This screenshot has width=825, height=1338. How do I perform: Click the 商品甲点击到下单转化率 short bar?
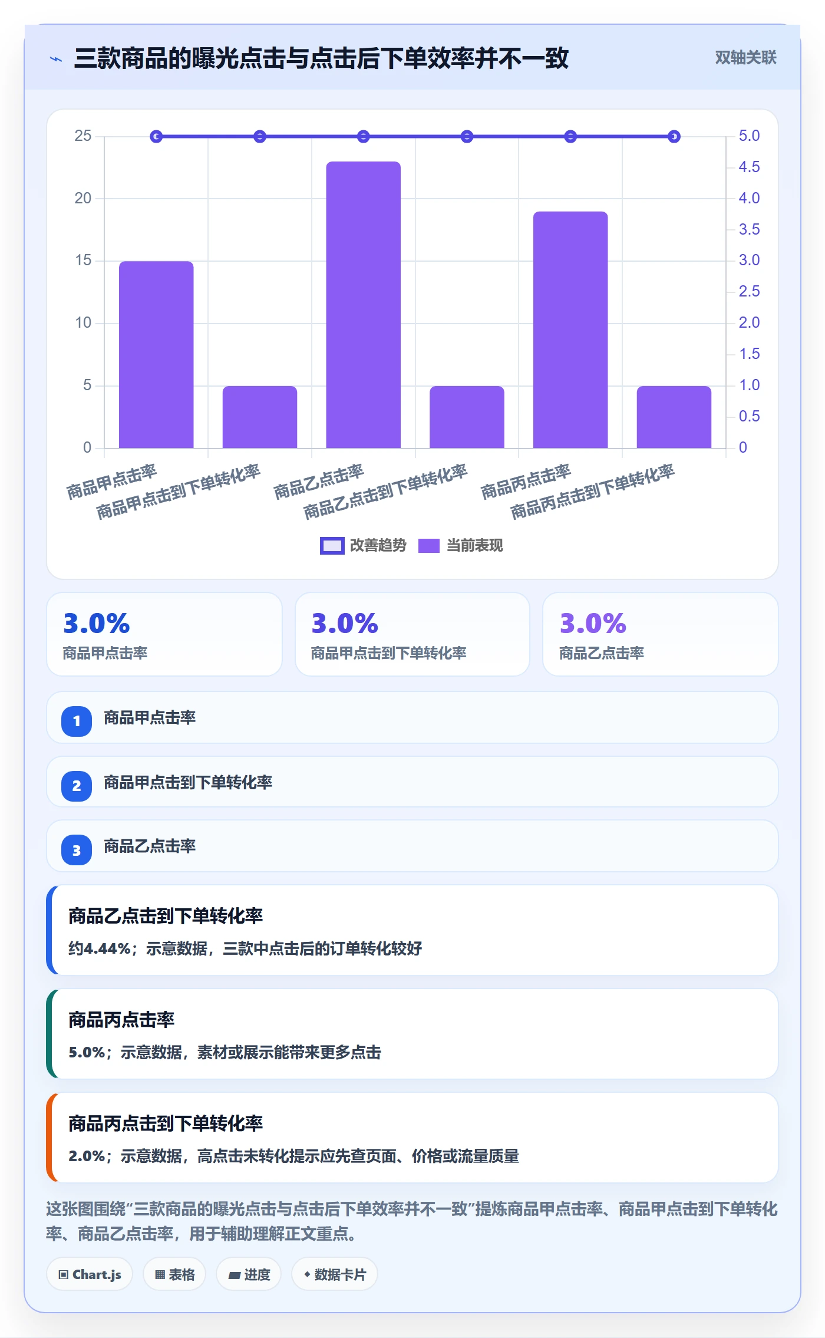pyautogui.click(x=260, y=417)
